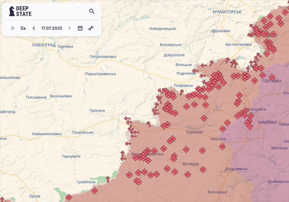The image size is (289, 202).
Task: Click the collapse arrows icon in panel
Action: pos(91,28)
